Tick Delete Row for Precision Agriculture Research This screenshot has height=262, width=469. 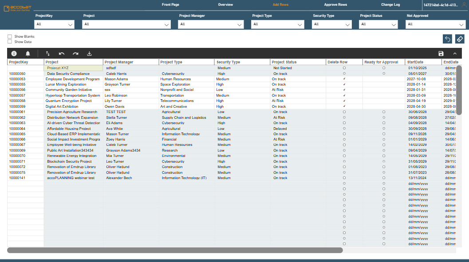(x=344, y=112)
